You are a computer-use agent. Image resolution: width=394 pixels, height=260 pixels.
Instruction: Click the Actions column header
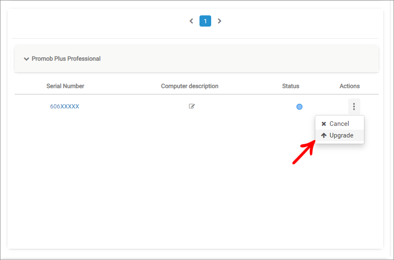(349, 86)
